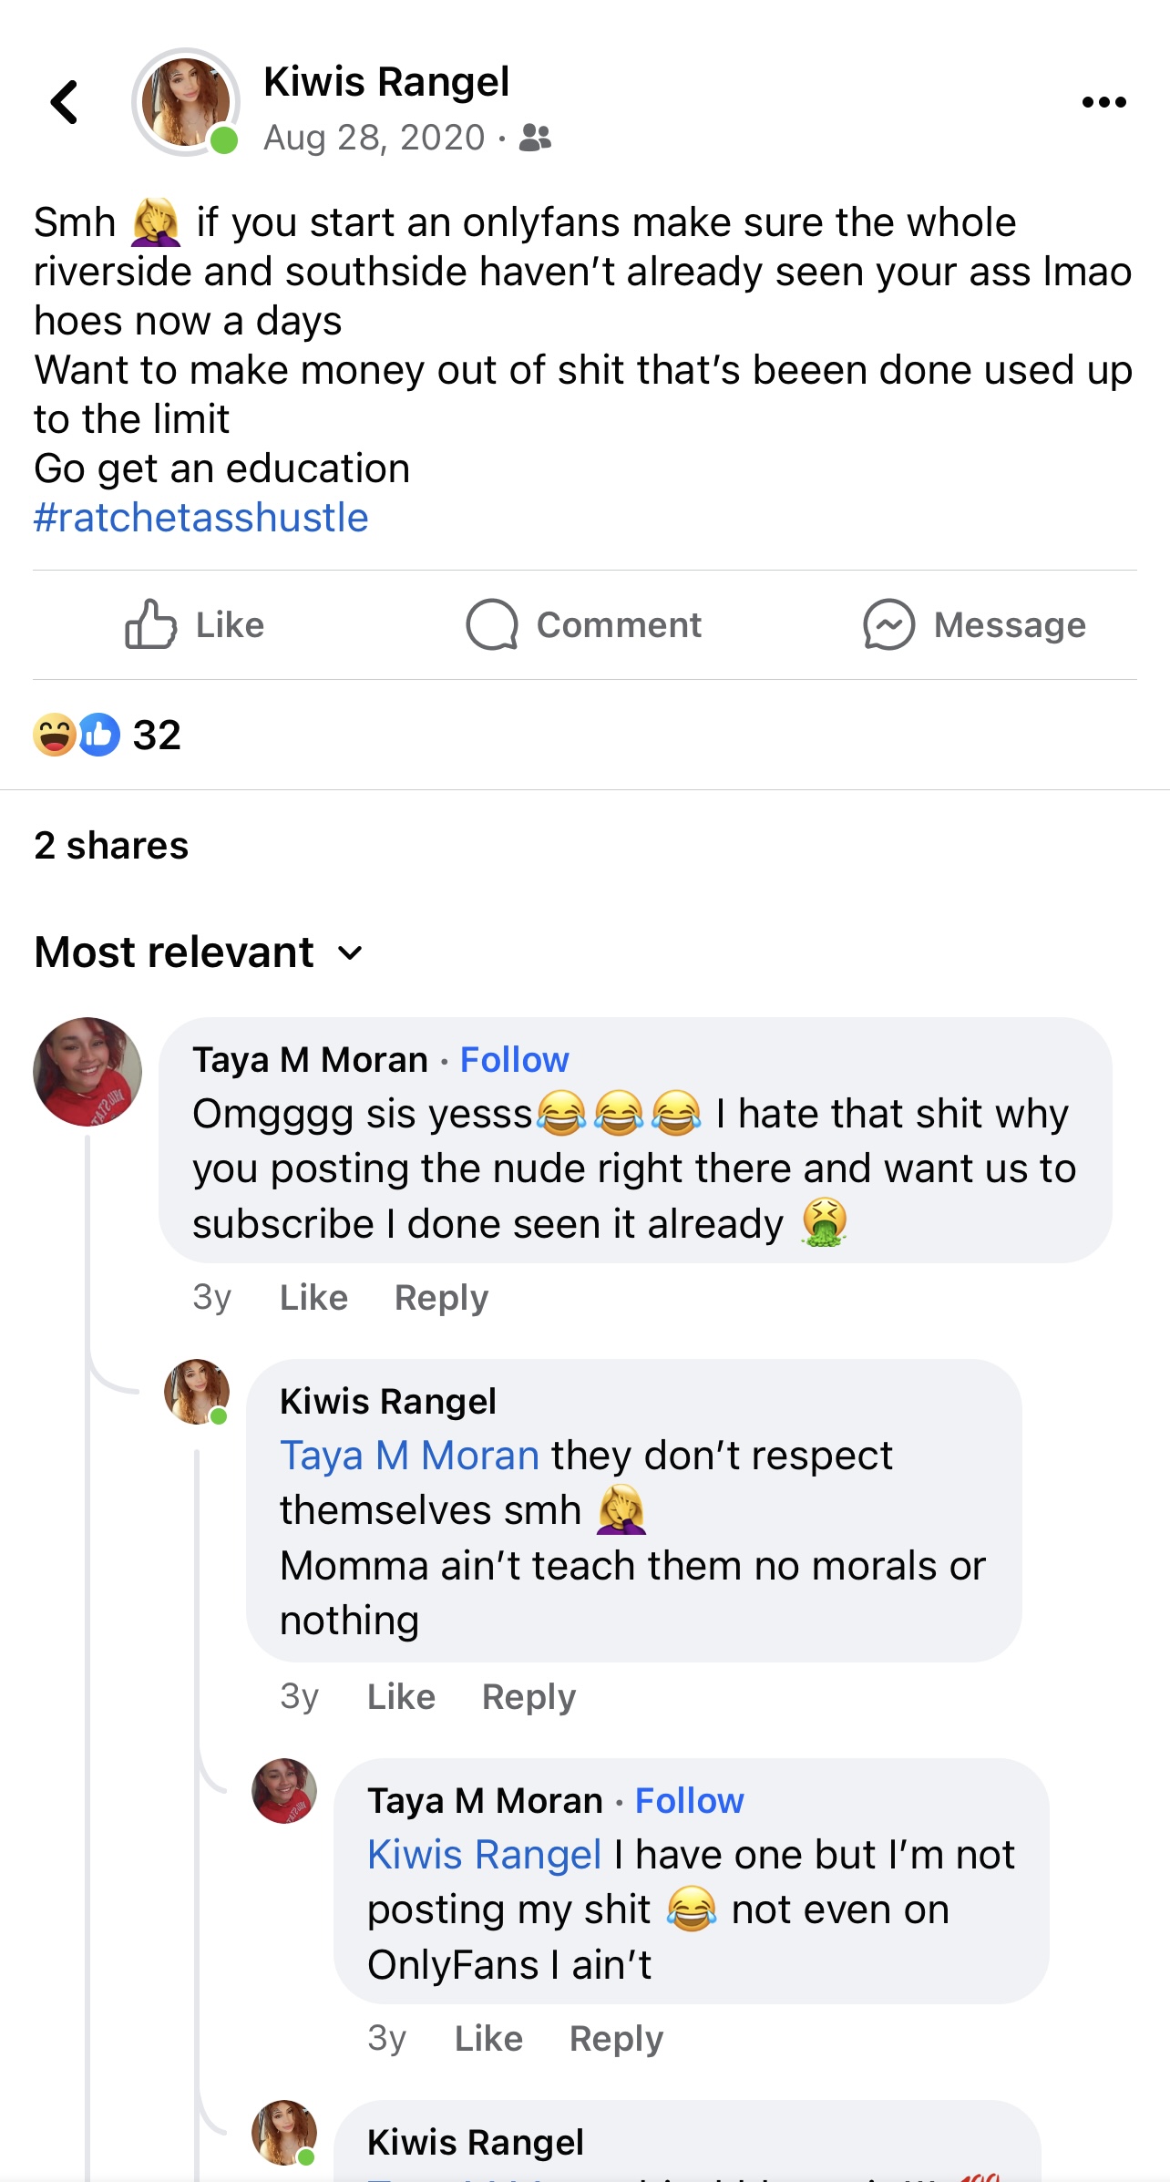The height and width of the screenshot is (2182, 1170).
Task: Open the 2 shares list
Action: click(111, 846)
